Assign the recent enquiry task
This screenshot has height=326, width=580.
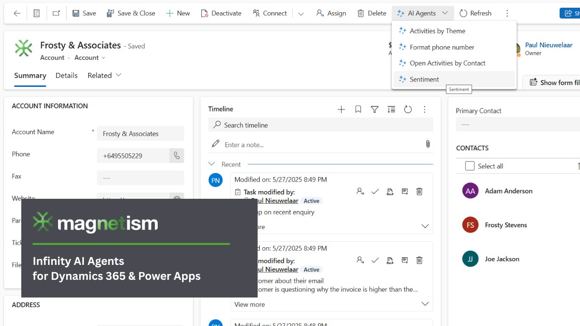click(360, 192)
